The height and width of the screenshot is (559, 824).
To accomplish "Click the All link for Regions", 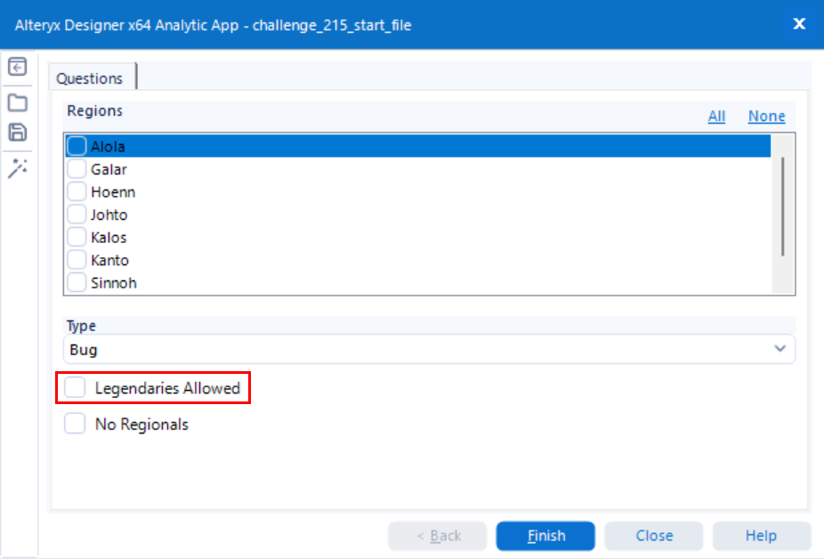I will pos(716,117).
